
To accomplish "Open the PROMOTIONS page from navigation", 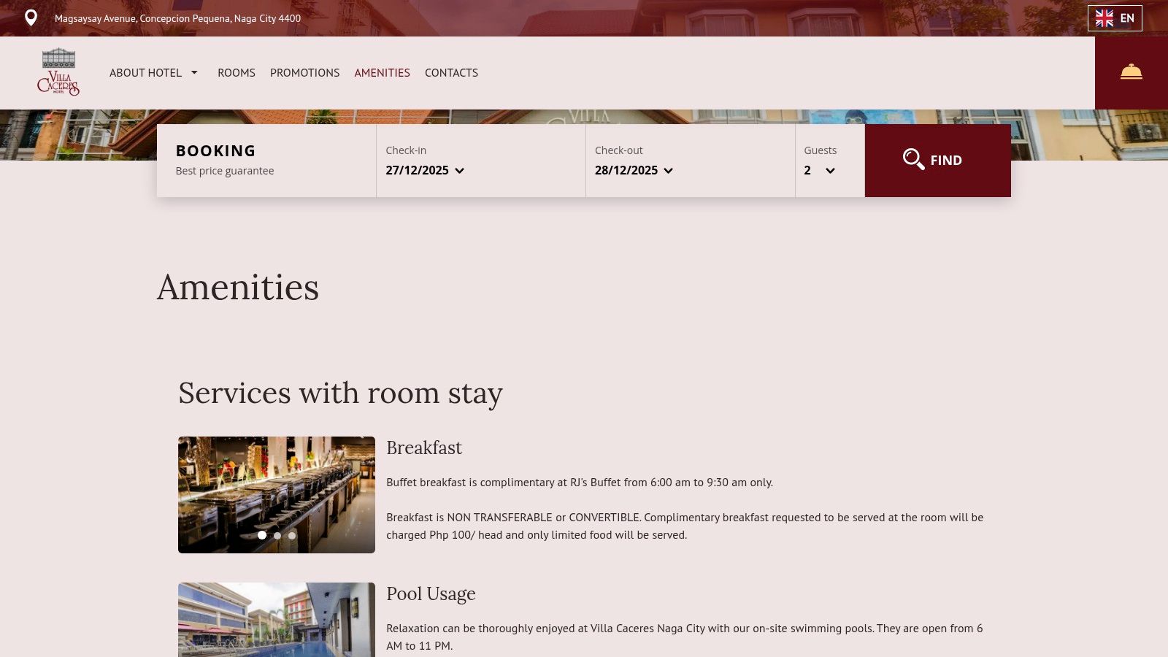I will tap(304, 72).
